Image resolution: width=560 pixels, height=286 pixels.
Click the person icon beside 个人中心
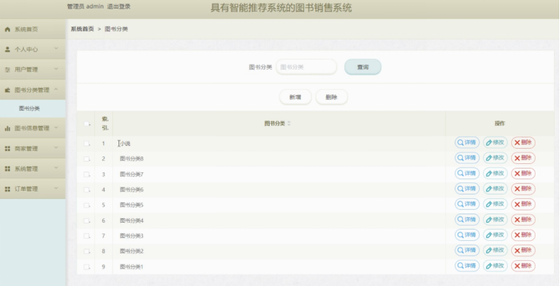pos(8,50)
